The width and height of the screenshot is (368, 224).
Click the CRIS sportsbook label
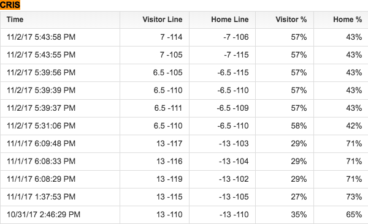click(10, 5)
